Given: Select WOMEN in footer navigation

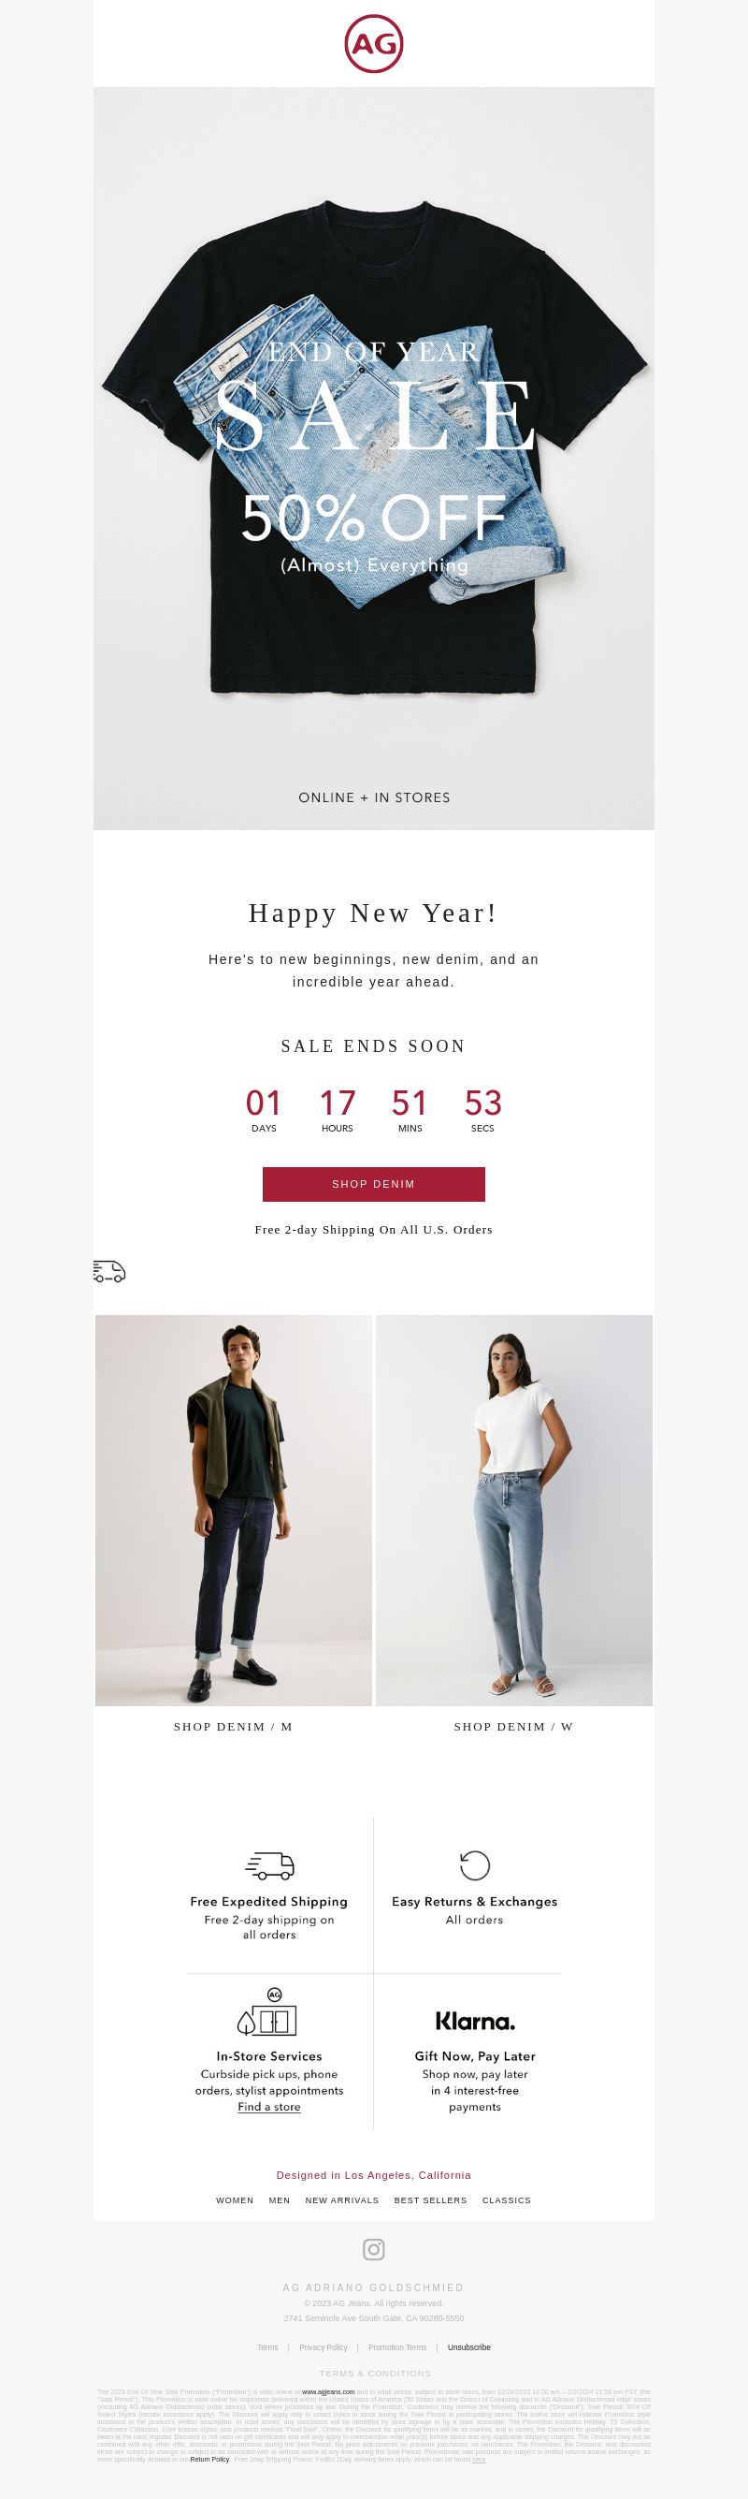Looking at the screenshot, I should click(235, 2200).
